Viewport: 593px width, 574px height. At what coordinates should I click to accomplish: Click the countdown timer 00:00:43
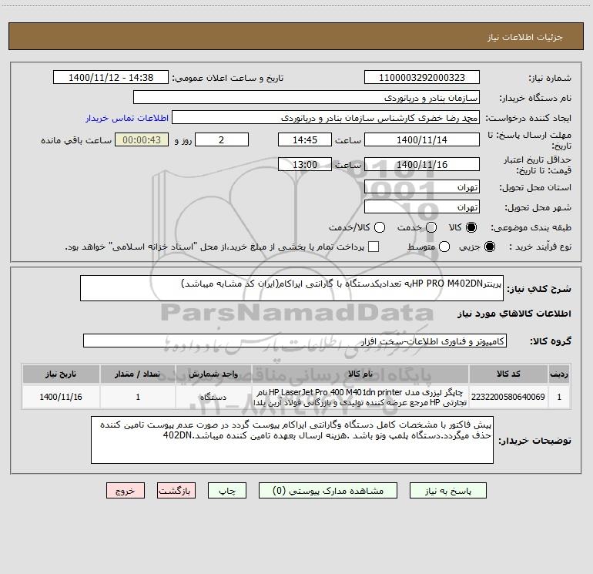point(142,140)
